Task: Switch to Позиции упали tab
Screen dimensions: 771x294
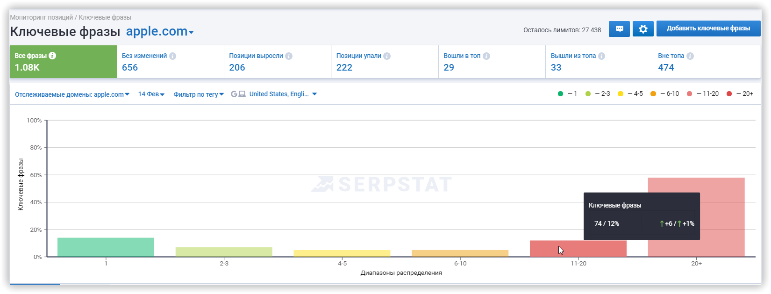Action: [385, 62]
